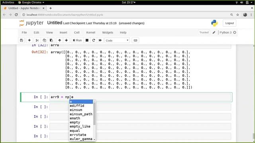Move the selected cell down
Image resolution: width=255 pixels, height=143 pixels.
click(67, 41)
